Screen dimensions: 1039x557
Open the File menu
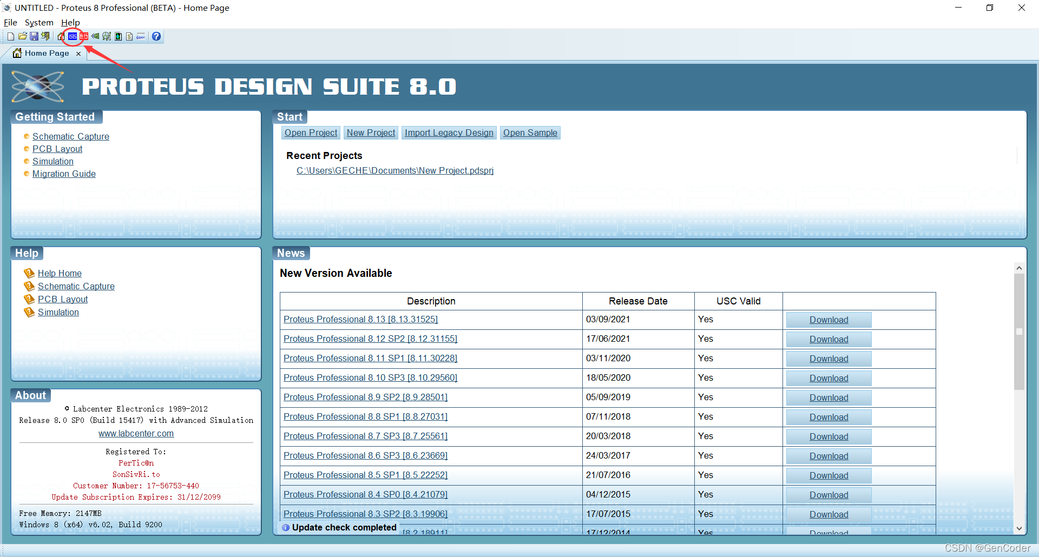pos(10,22)
